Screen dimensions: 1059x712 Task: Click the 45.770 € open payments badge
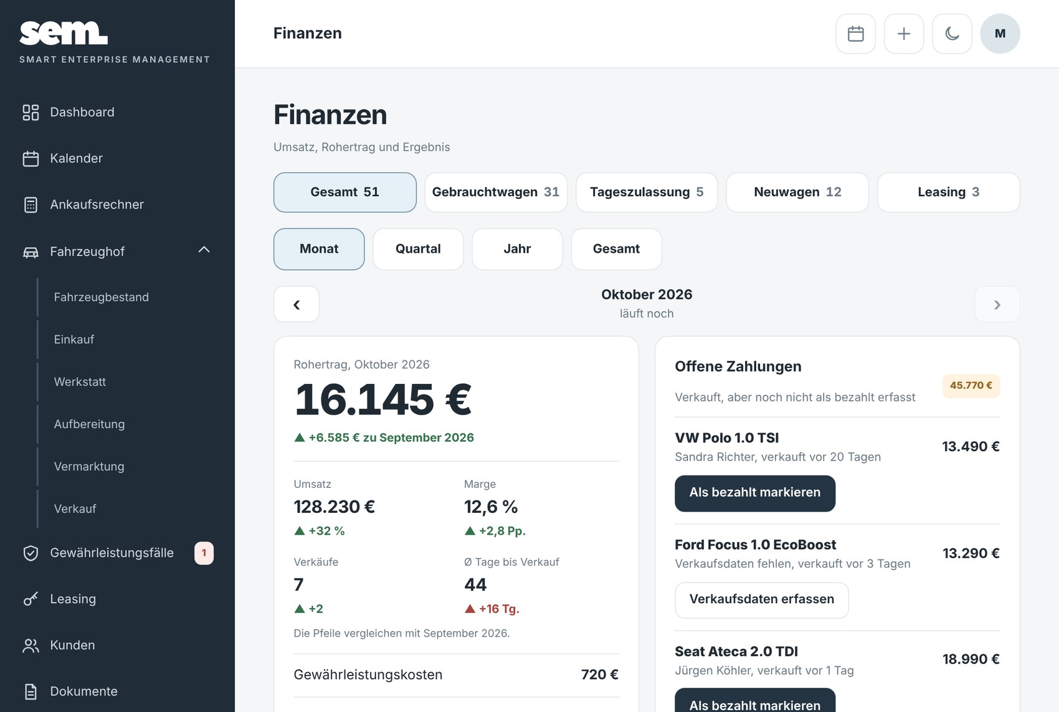pos(971,386)
